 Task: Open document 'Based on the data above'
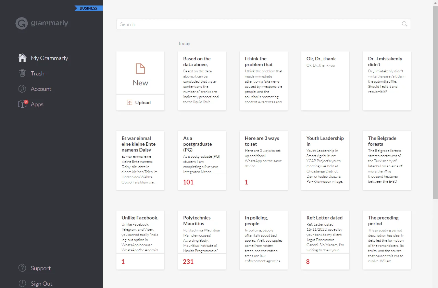(202, 81)
